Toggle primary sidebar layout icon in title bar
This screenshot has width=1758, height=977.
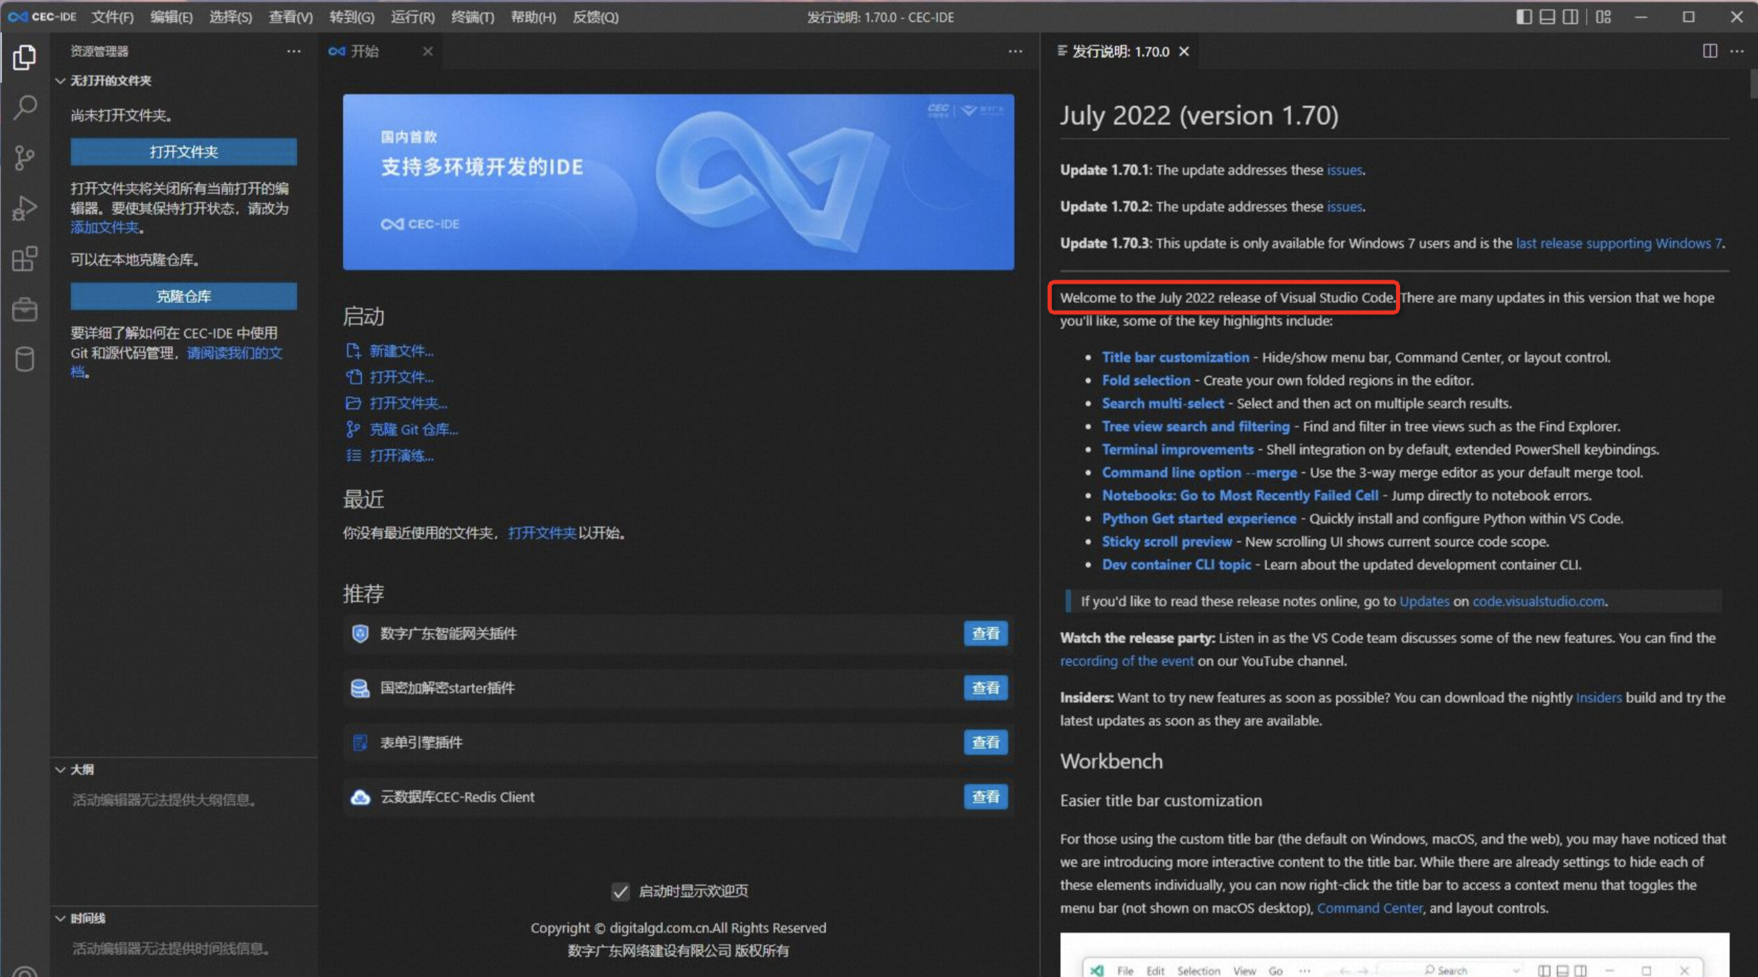(x=1523, y=17)
